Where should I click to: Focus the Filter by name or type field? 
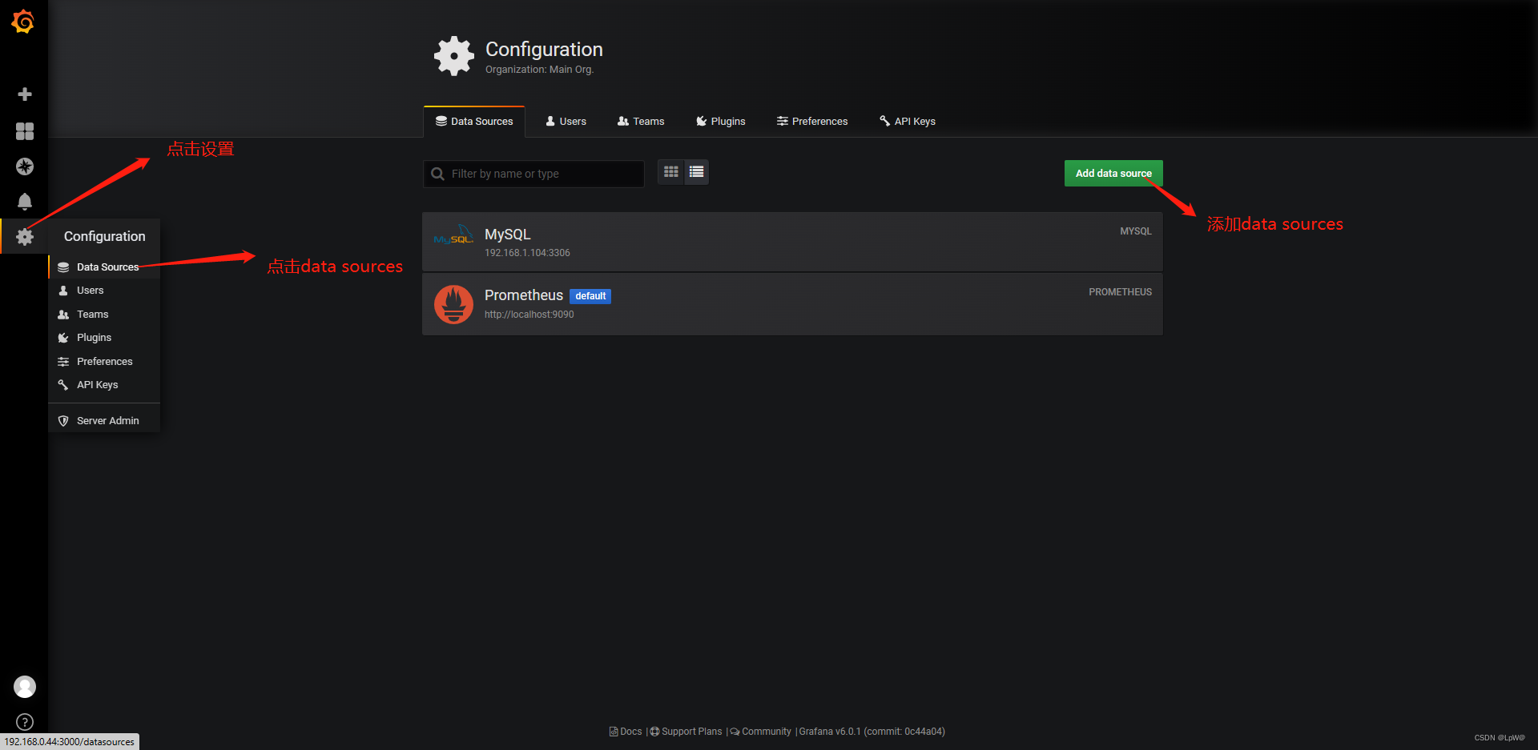533,174
